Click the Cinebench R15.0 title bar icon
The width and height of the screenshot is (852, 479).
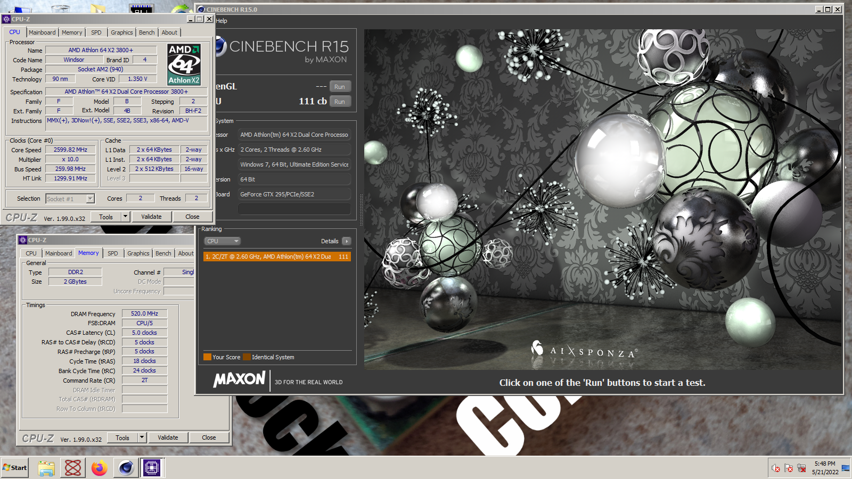pos(201,10)
